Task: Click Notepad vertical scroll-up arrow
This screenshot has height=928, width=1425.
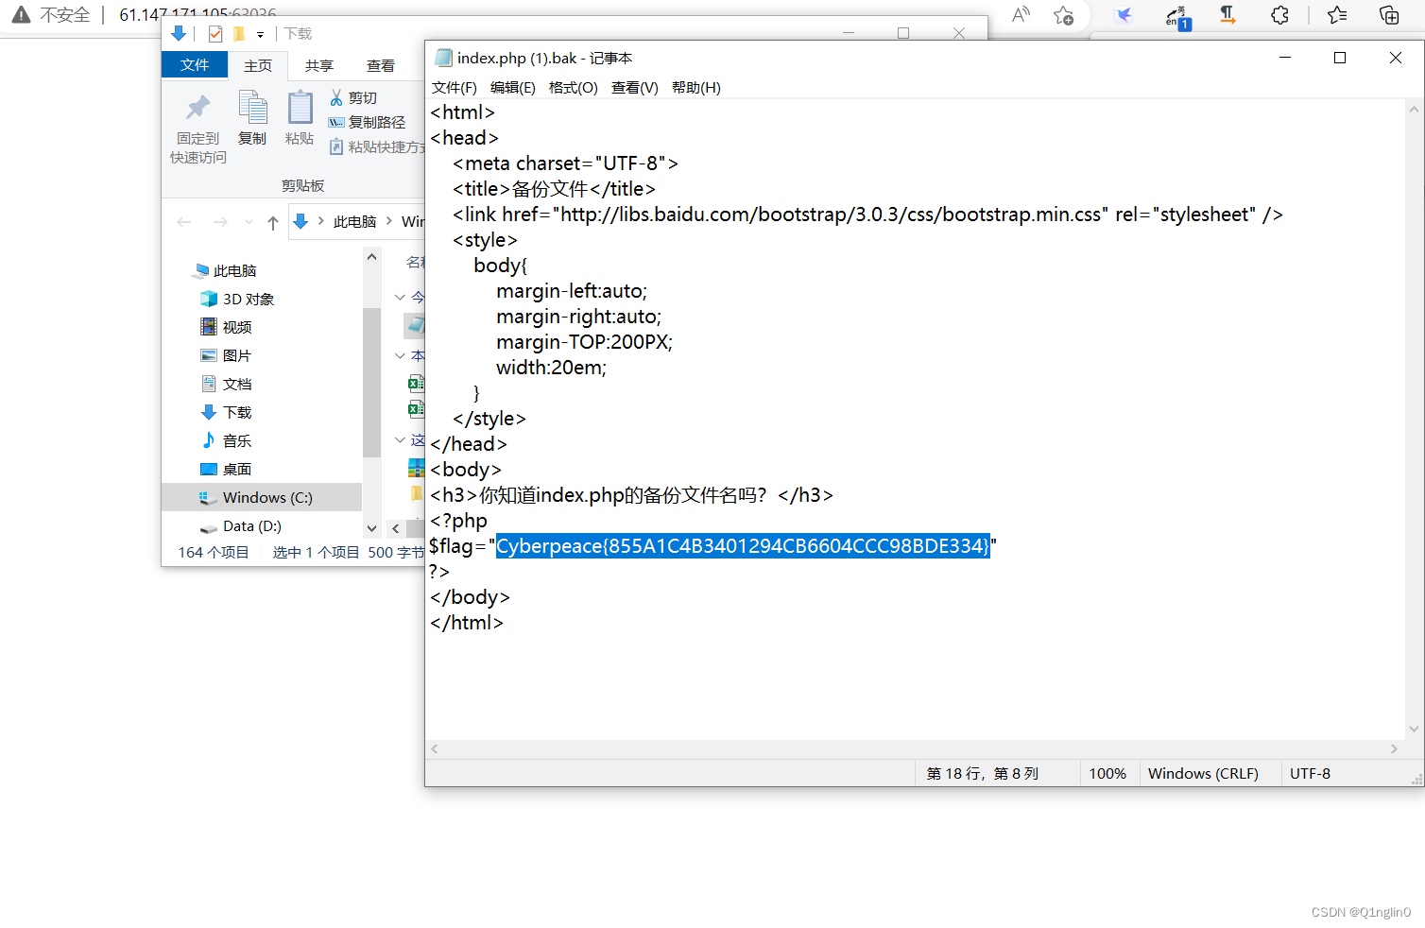Action: coord(1414,109)
